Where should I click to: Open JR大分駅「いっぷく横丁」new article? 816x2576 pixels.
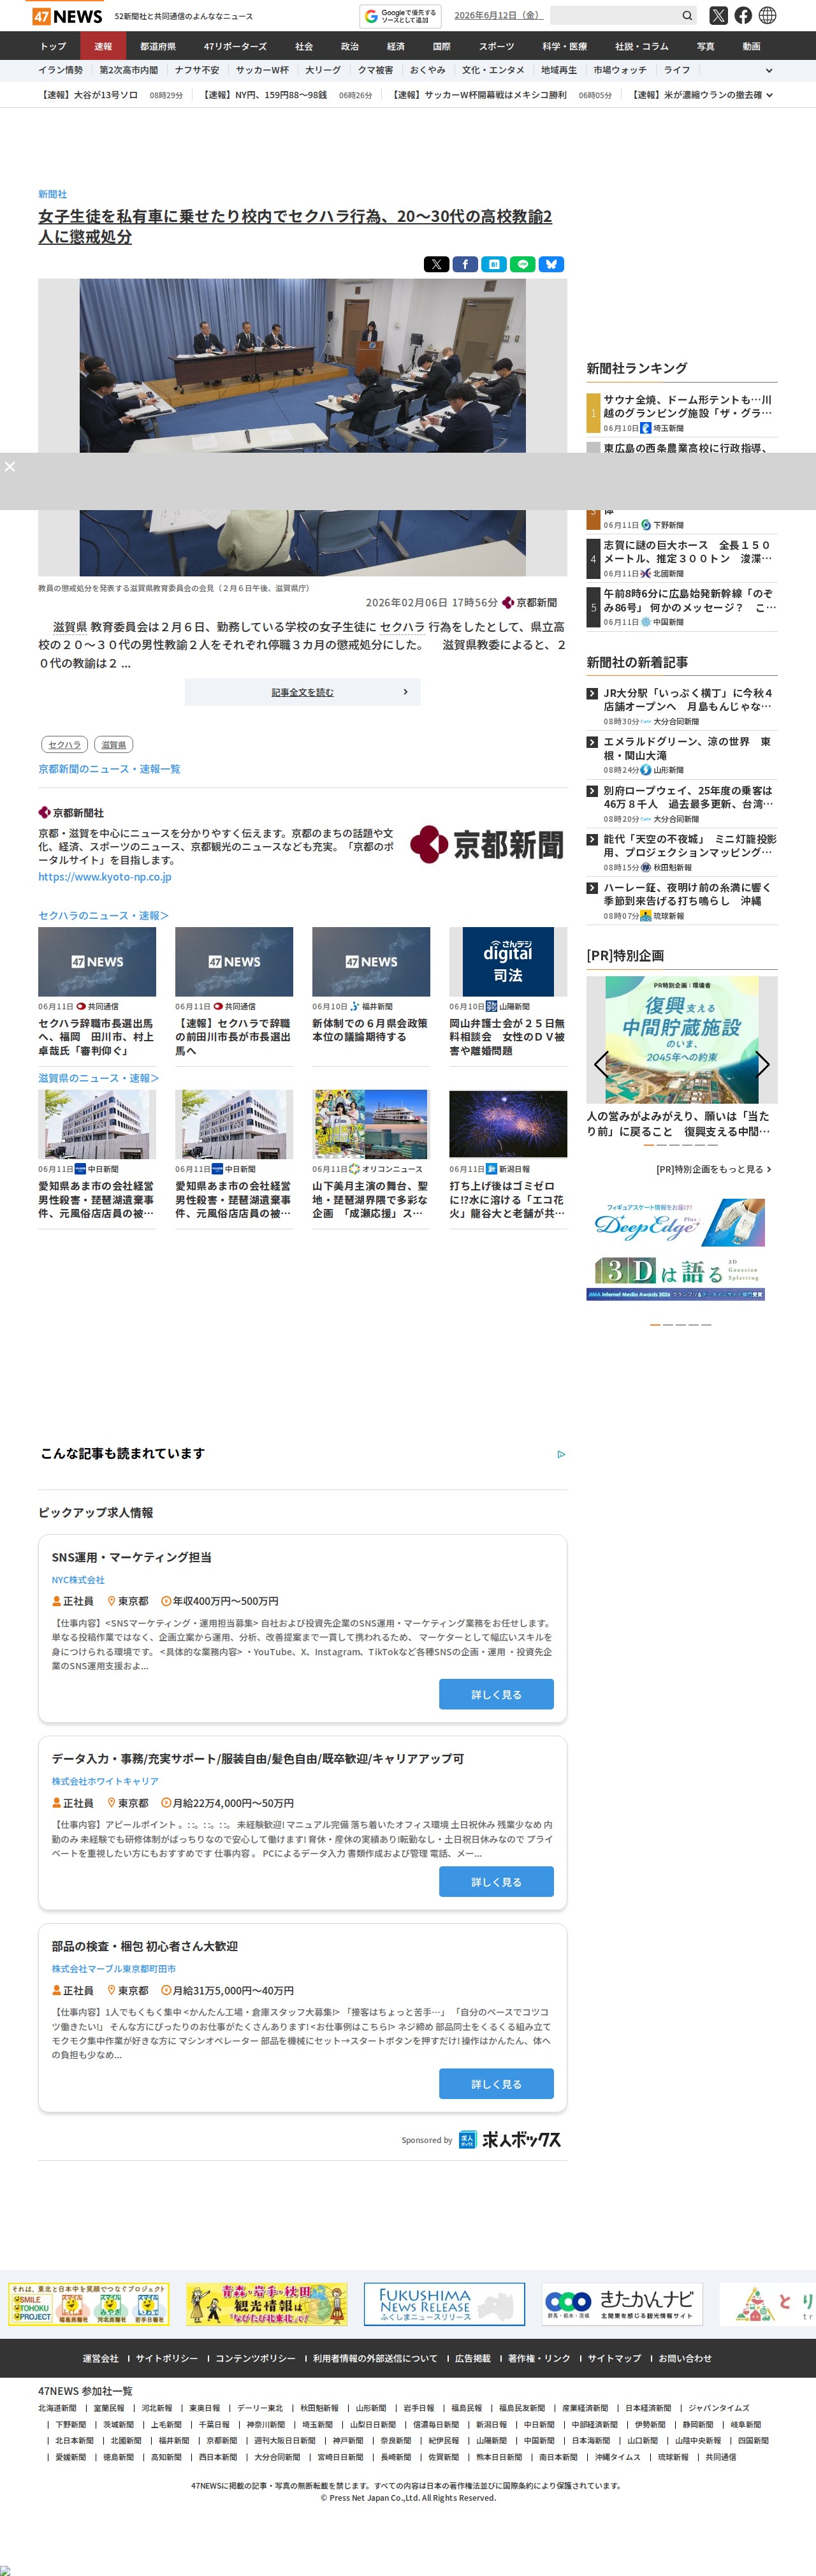688,699
